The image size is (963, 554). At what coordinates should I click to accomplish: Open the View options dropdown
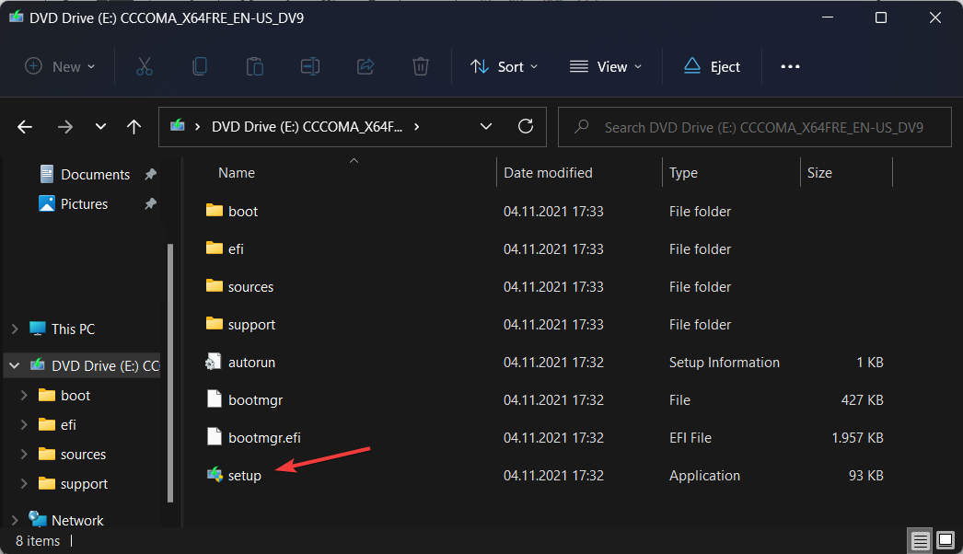point(606,66)
